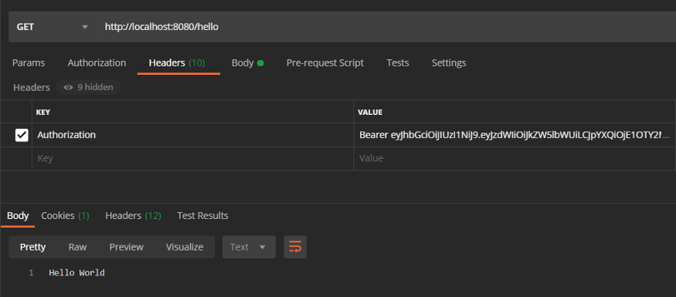Image resolution: width=676 pixels, height=297 pixels.
Task: Switch to Preview response view
Action: tap(127, 247)
